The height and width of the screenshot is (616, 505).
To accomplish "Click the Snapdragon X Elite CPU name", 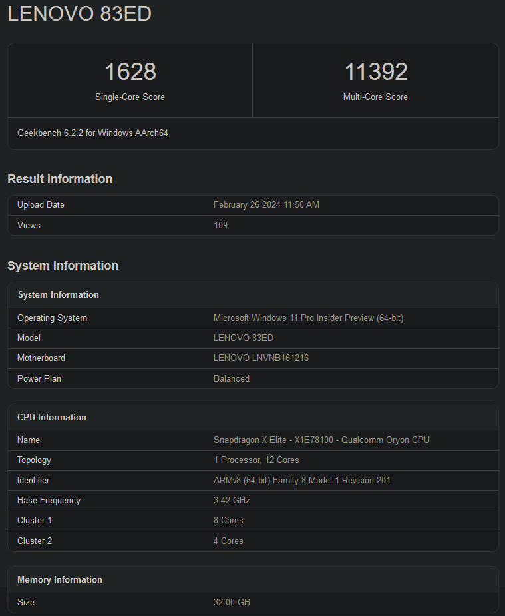I will [321, 440].
